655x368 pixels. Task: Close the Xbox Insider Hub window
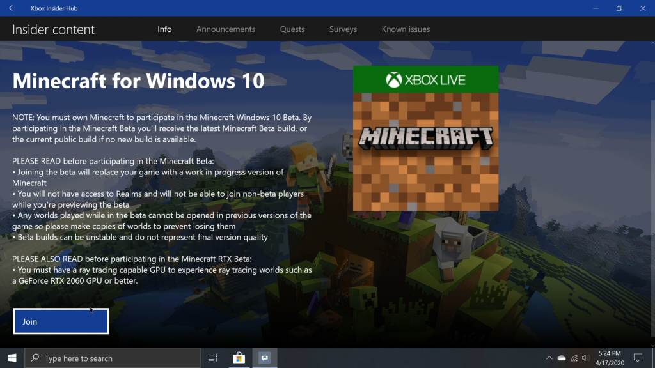(x=643, y=8)
